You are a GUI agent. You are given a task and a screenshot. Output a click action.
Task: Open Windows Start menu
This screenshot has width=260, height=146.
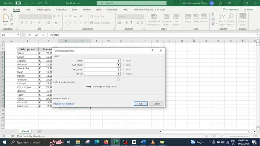pos(4,142)
